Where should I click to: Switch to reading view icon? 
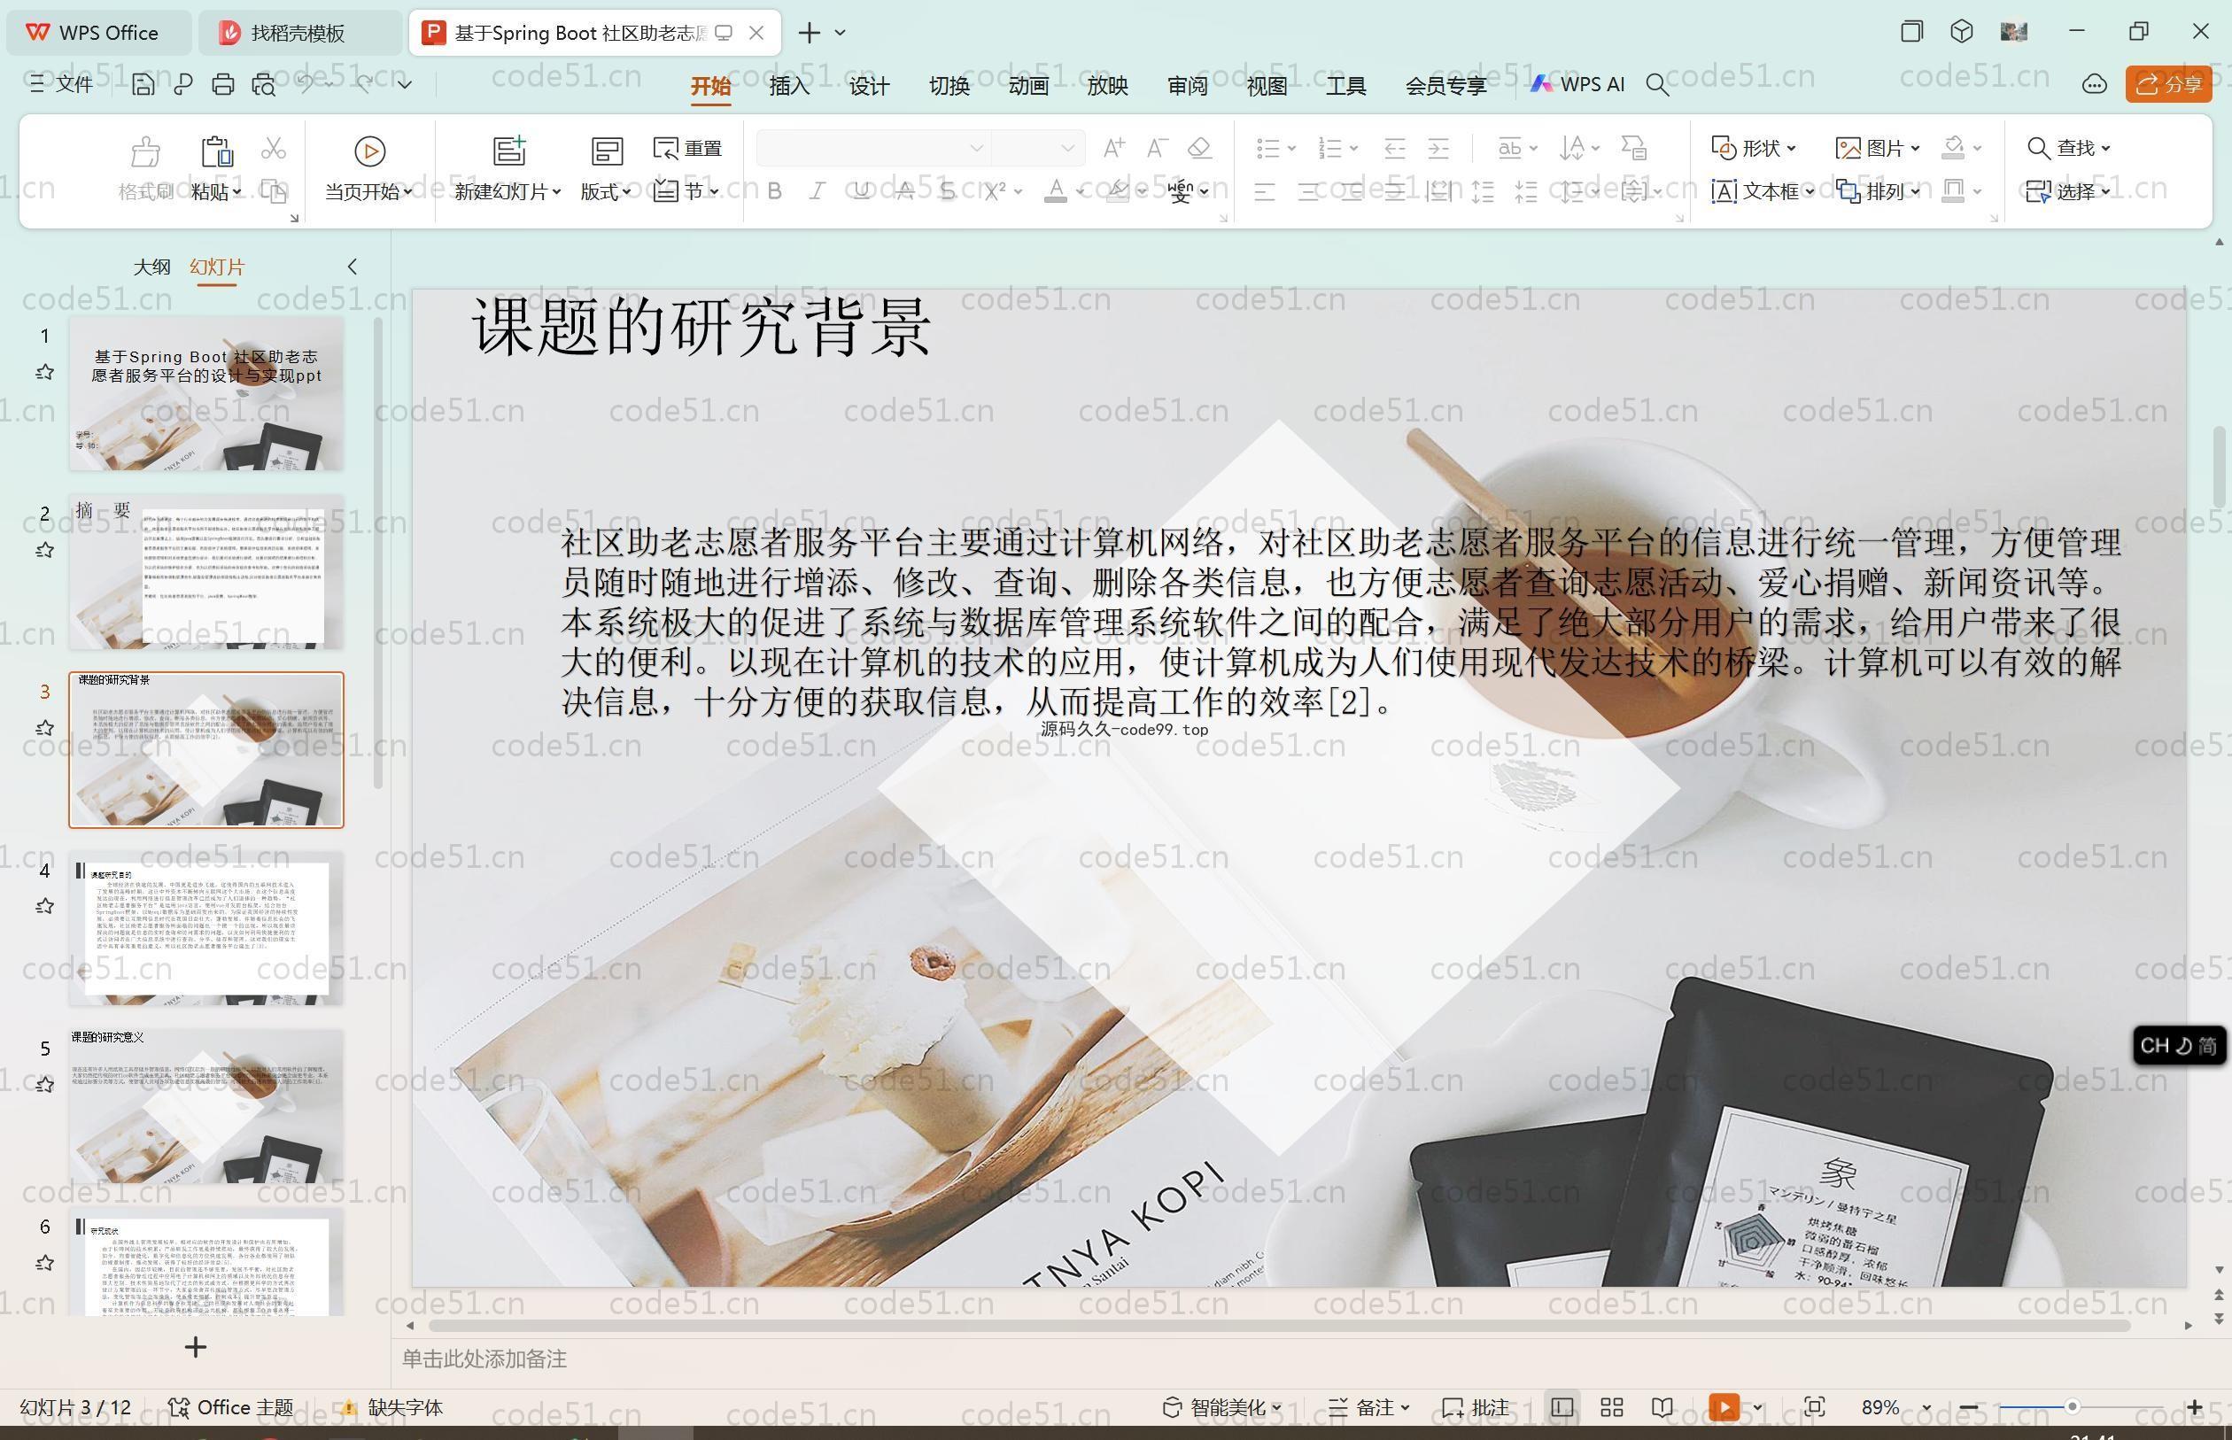[x=1662, y=1407]
